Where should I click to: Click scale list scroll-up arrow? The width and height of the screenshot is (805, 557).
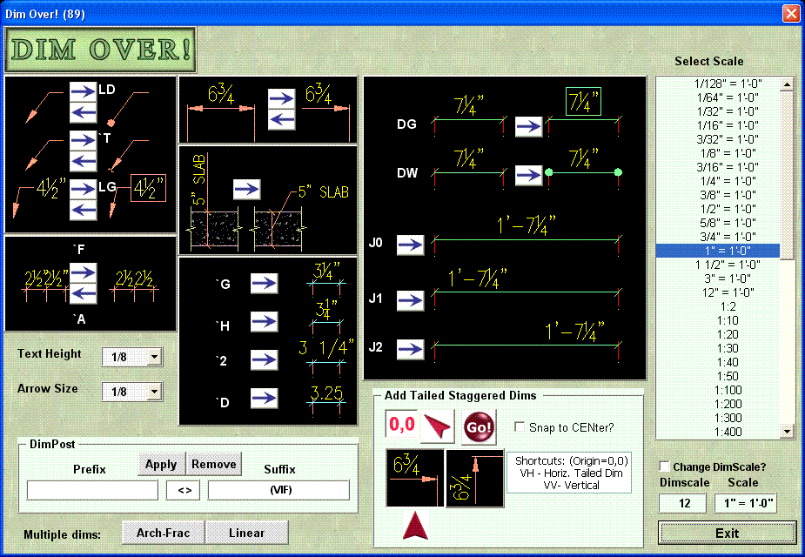tap(787, 84)
